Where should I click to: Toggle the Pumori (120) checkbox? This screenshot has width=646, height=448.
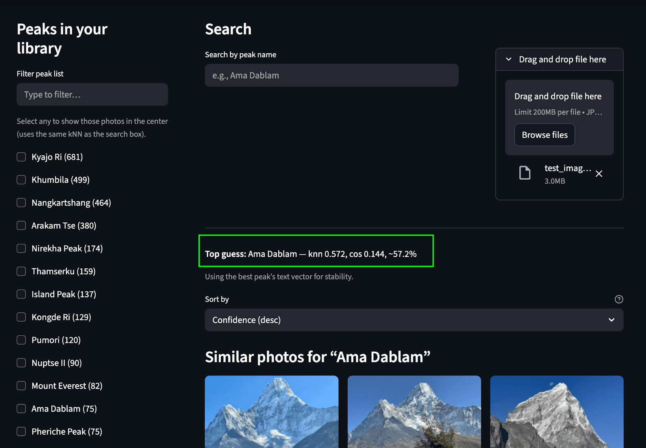(x=21, y=340)
